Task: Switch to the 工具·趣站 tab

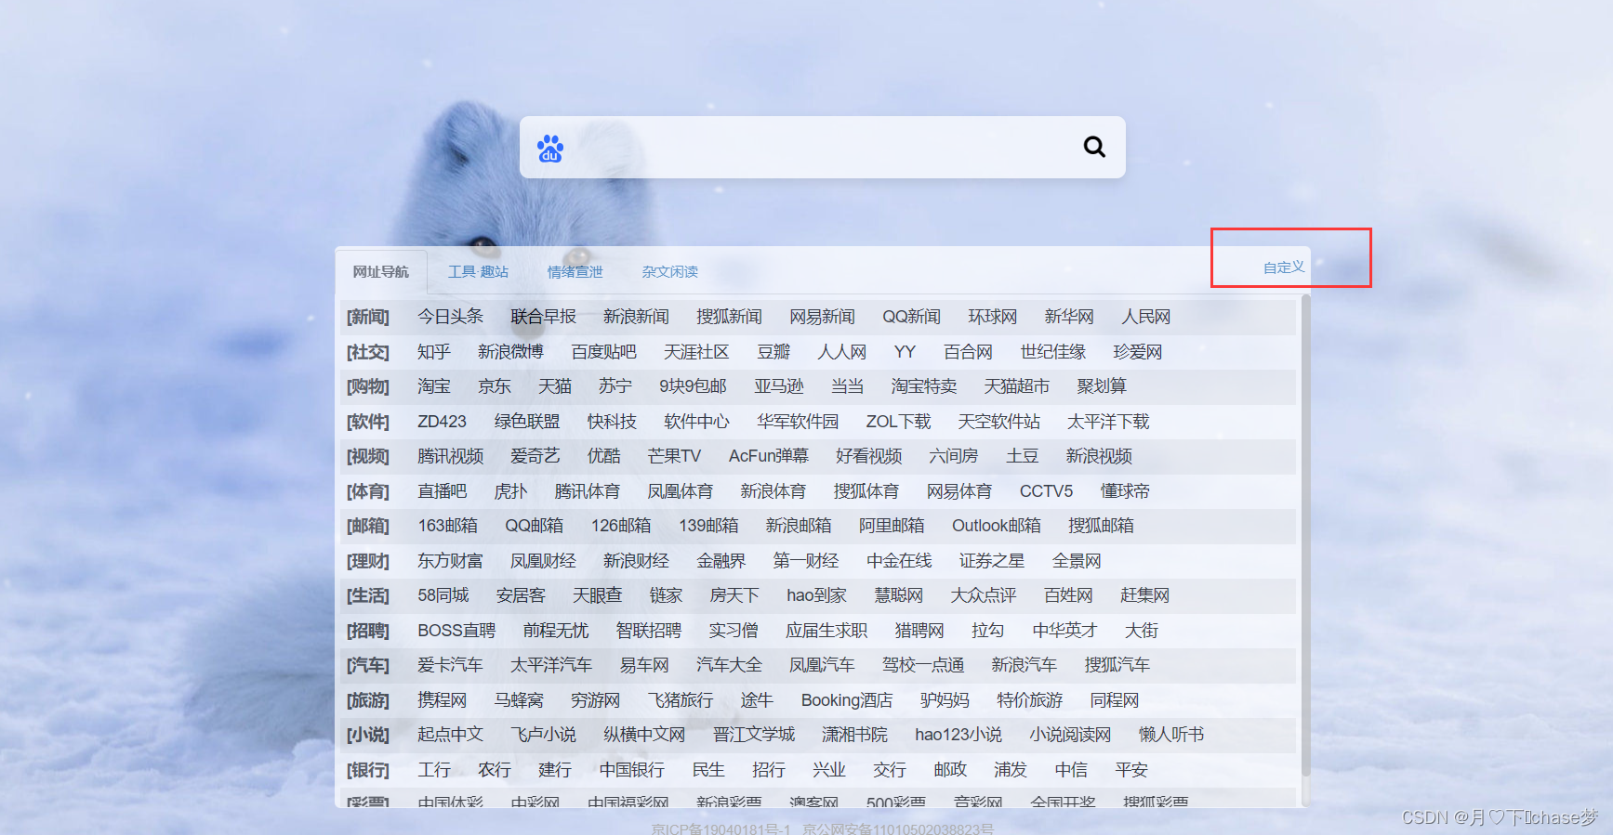Action: [x=478, y=271]
